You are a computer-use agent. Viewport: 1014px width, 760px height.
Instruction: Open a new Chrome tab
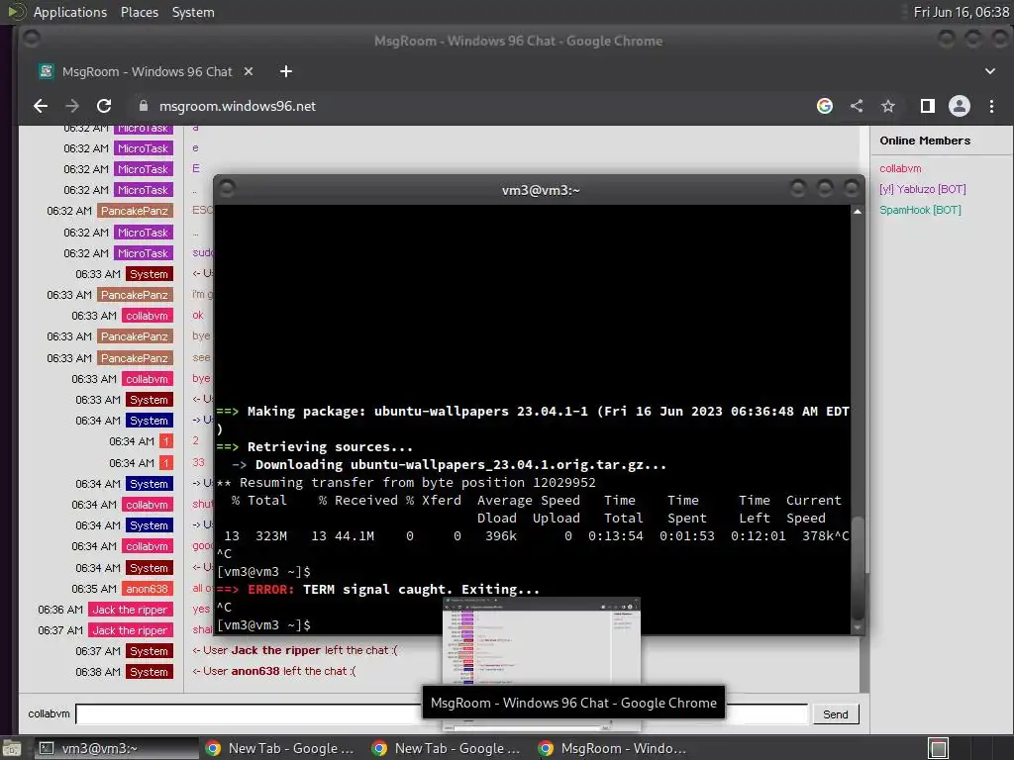click(286, 71)
